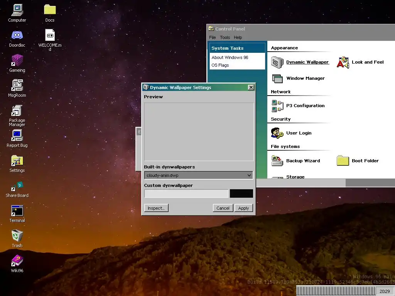Click the striped taskbar handle area

(336, 291)
